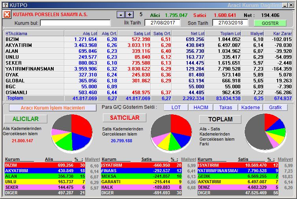Sort by Maliyet column header in table
The width and height of the screenshot is (297, 199).
[253, 33]
